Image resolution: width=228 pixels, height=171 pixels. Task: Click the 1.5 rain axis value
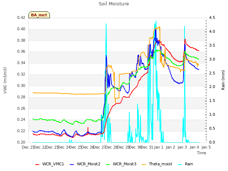pyautogui.click(x=212, y=100)
